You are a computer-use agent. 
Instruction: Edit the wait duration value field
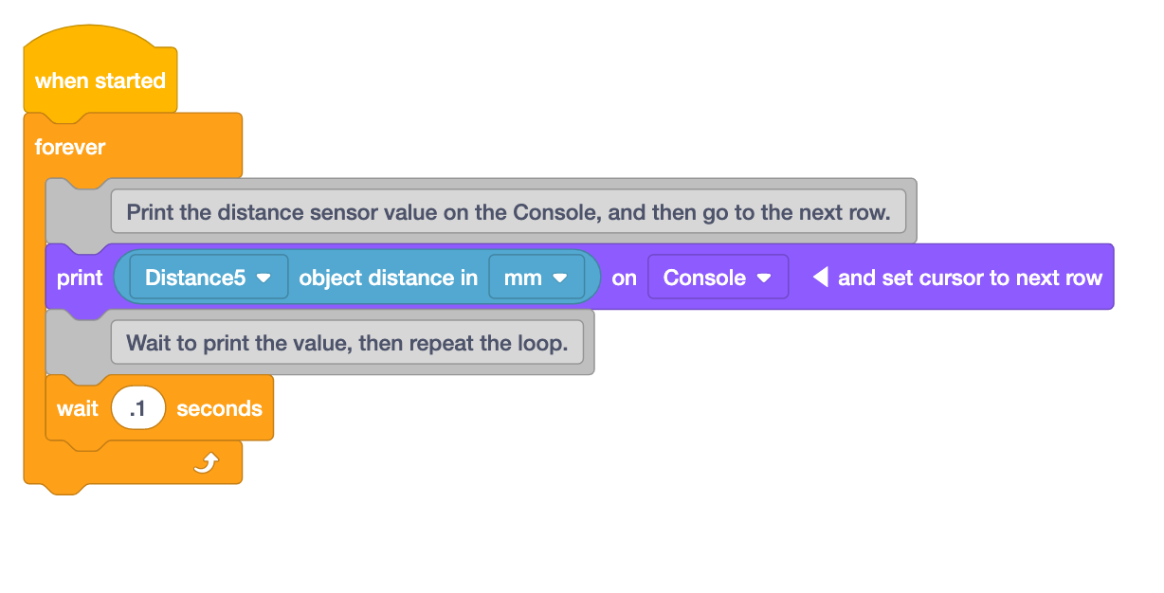138,407
